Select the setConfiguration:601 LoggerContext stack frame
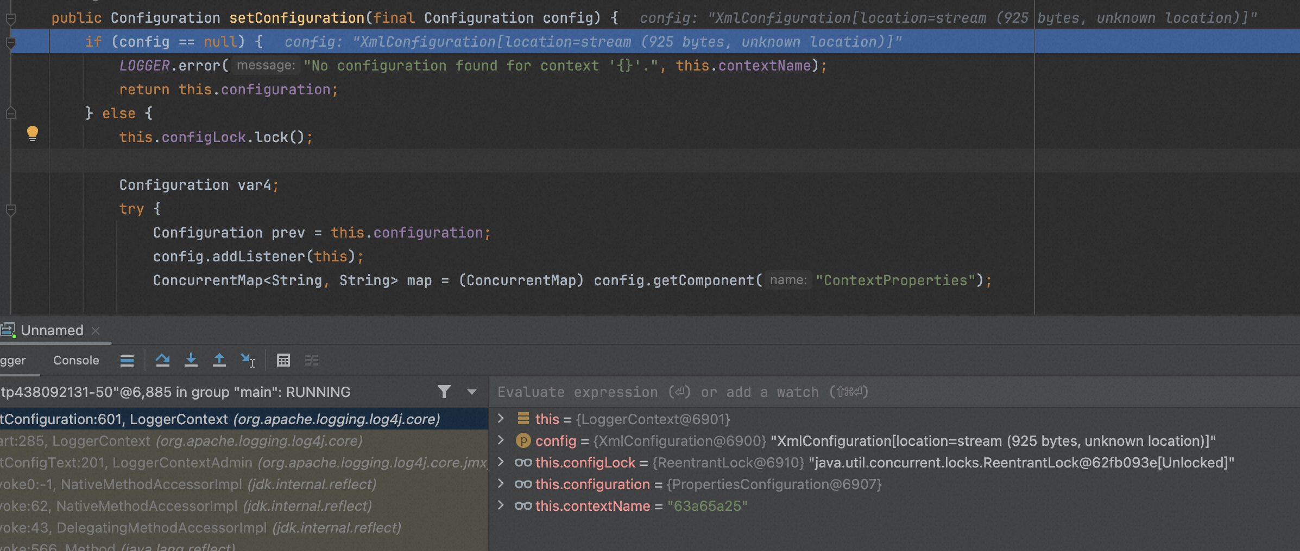Image resolution: width=1300 pixels, height=551 pixels. tap(244, 419)
